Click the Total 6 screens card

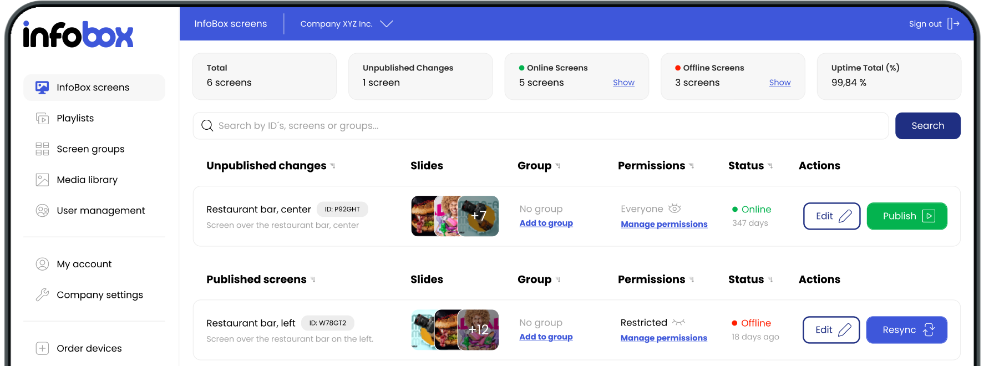(265, 77)
